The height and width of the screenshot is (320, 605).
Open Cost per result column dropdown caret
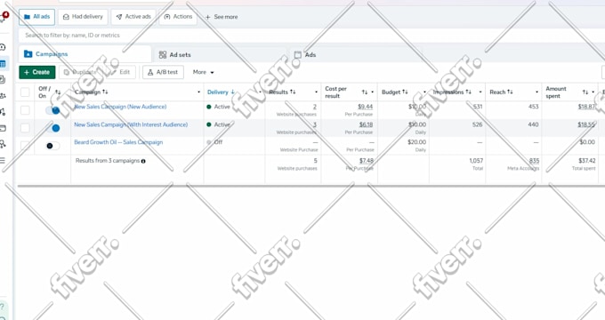click(x=372, y=92)
